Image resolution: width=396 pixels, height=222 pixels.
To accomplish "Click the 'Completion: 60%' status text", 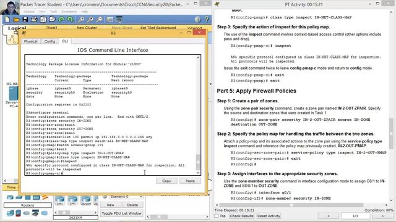I will click(379, 210).
